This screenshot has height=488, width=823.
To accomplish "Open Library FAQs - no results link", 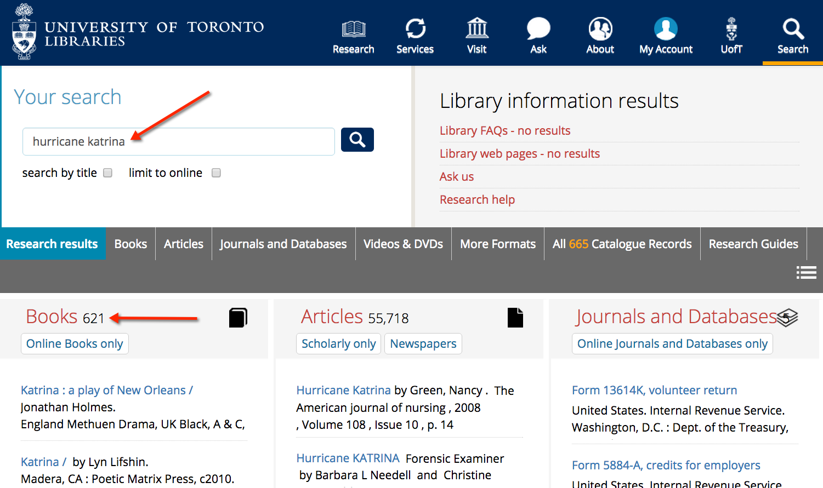I will point(505,131).
